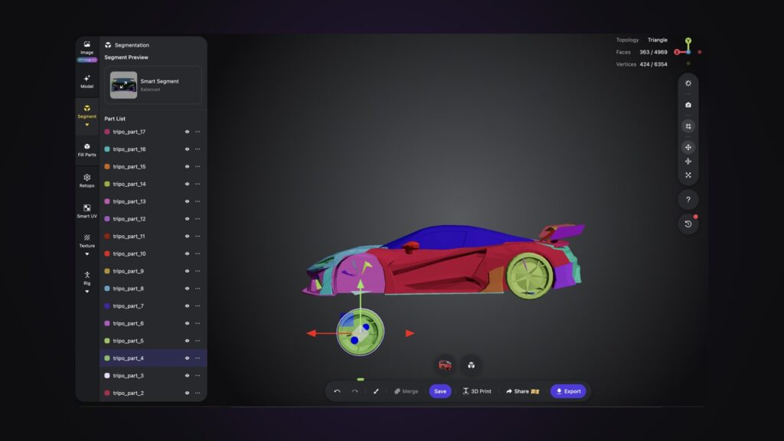Toggle the grid icon in the right toolbar
This screenshot has width=784, height=441.
point(688,126)
